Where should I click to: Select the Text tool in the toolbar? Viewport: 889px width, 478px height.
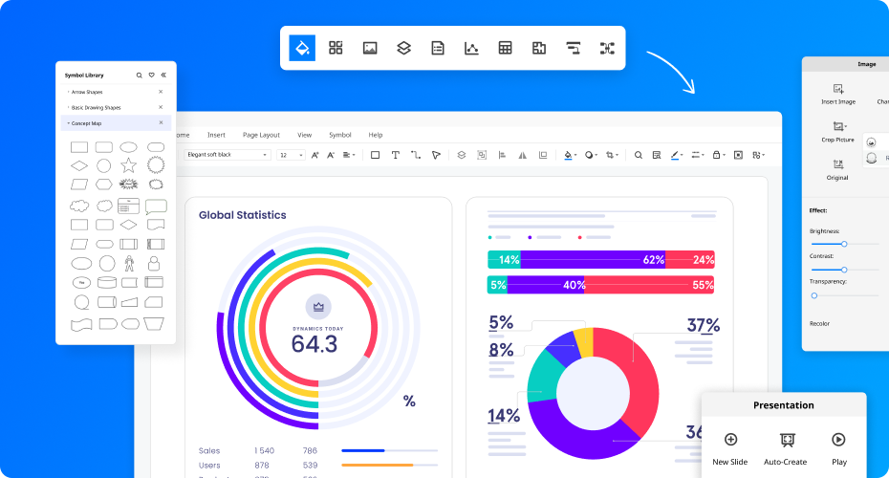click(396, 155)
